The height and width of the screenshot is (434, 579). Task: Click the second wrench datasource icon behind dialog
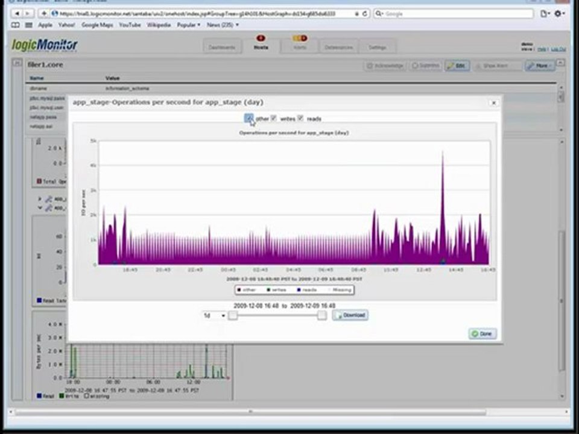(x=49, y=209)
